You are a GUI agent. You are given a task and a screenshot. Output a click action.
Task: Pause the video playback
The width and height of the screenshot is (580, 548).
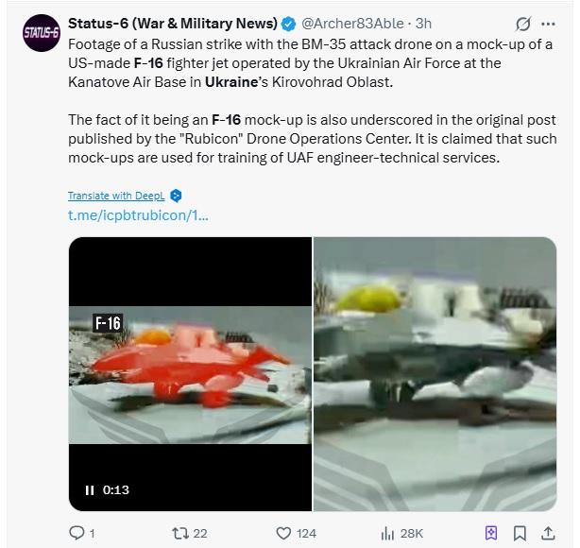90,489
